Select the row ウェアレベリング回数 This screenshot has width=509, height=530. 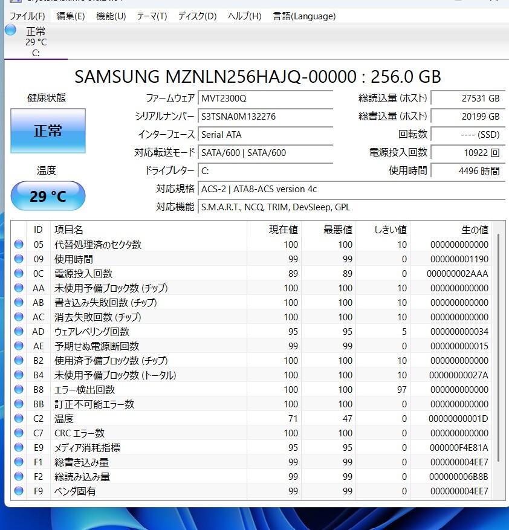click(251, 332)
